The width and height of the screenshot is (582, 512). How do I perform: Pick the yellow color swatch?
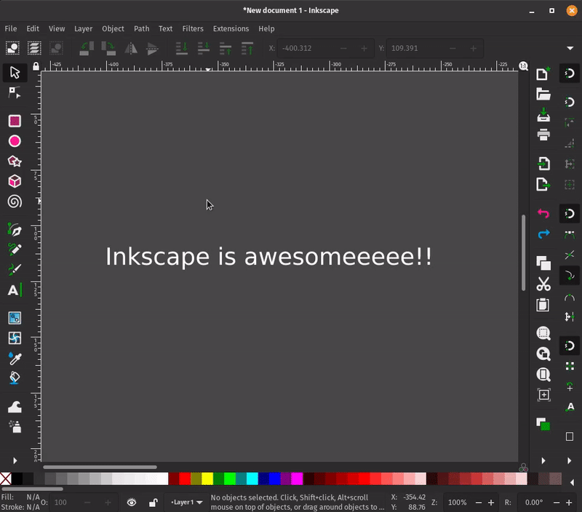(x=207, y=479)
